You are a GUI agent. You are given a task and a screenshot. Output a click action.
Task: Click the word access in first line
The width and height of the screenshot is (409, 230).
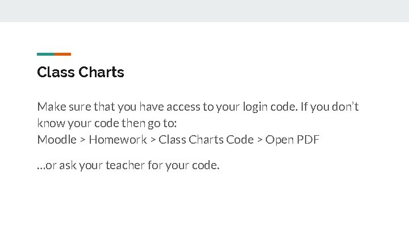click(183, 107)
